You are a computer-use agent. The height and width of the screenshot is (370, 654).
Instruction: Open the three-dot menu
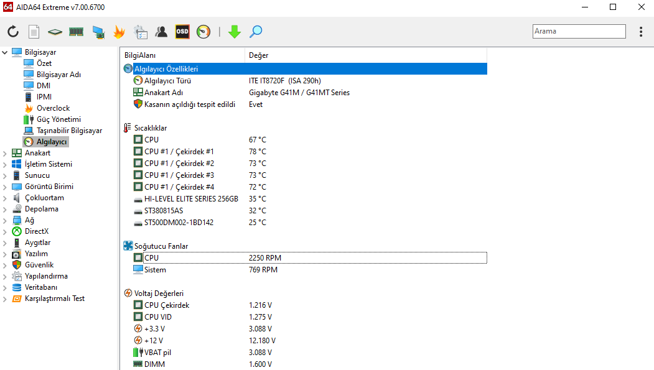641,32
